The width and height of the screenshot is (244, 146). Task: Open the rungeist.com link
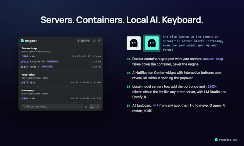pyautogui.click(x=228, y=140)
